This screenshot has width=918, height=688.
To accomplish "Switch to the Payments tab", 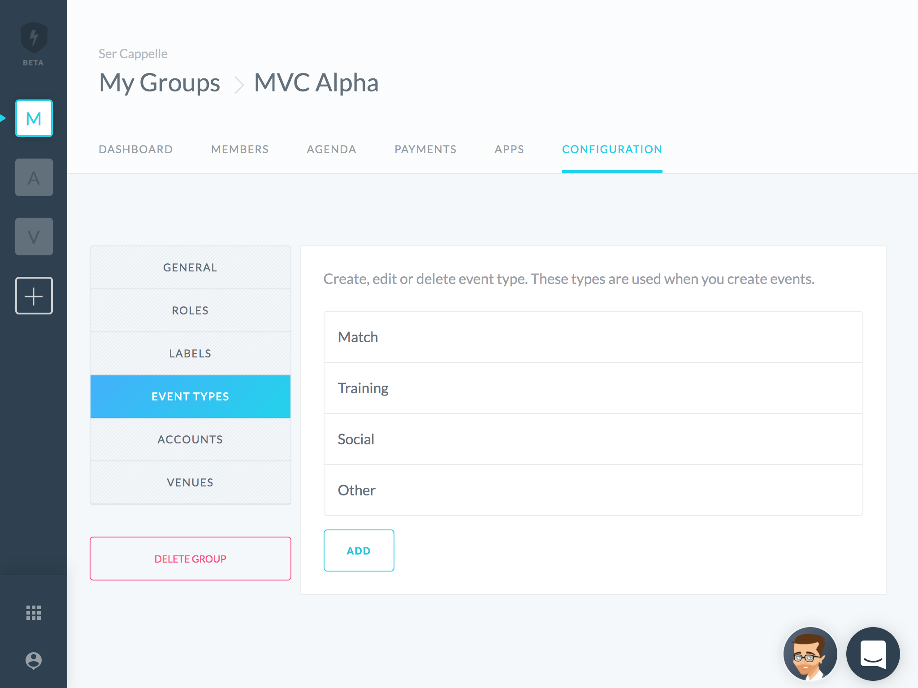I will point(425,149).
